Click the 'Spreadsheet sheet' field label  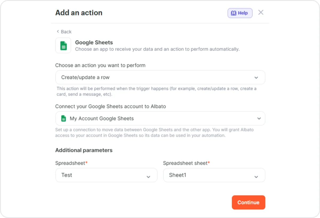(x=186, y=163)
